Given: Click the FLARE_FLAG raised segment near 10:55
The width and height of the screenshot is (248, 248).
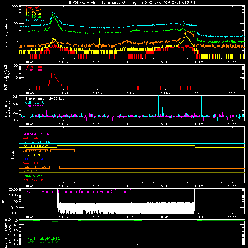Looking at the screenshot, I should pos(187,155).
